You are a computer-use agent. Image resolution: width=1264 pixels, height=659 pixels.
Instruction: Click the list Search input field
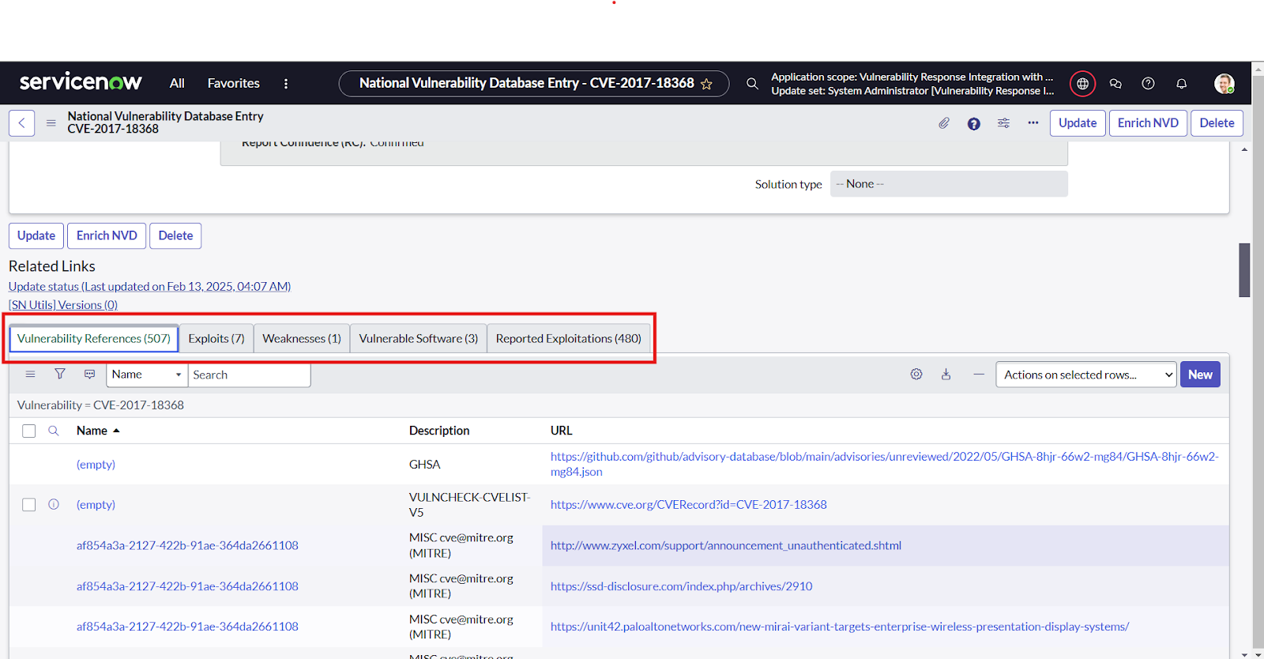pyautogui.click(x=249, y=375)
